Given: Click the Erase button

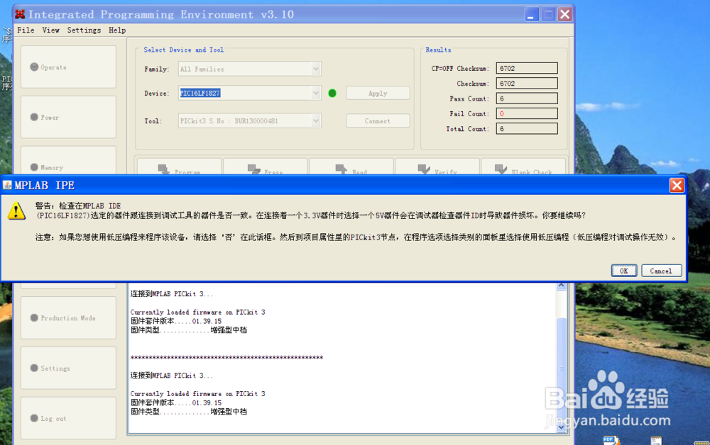Looking at the screenshot, I should [x=266, y=167].
